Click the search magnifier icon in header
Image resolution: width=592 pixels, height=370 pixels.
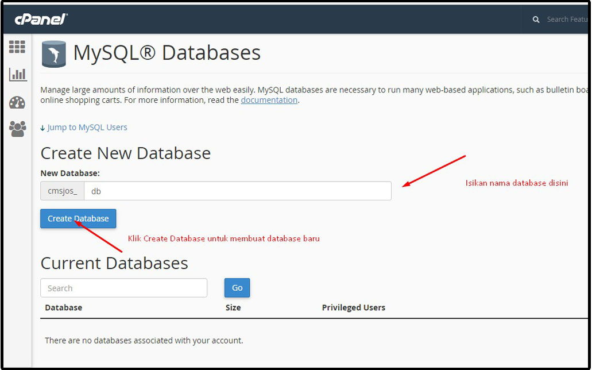[536, 20]
